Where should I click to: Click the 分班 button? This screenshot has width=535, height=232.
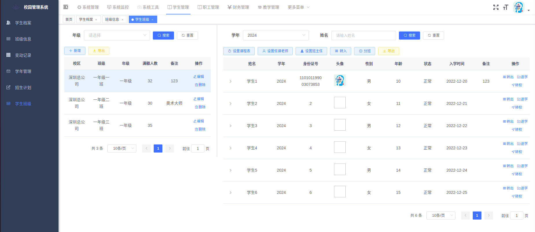click(364, 51)
